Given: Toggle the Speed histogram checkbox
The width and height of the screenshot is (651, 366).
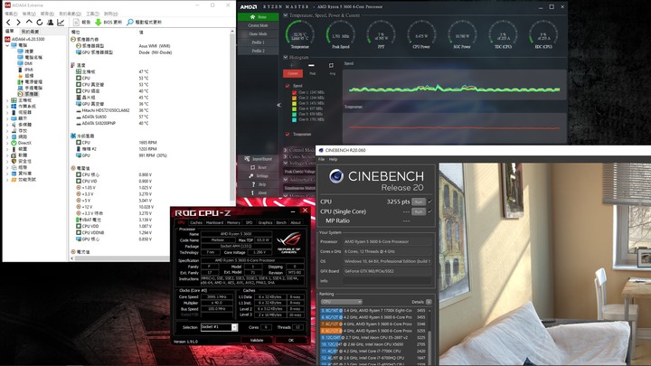Looking at the screenshot, I should click(288, 86).
